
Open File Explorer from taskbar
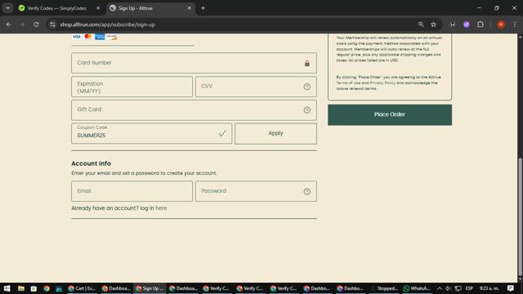[x=21, y=288]
